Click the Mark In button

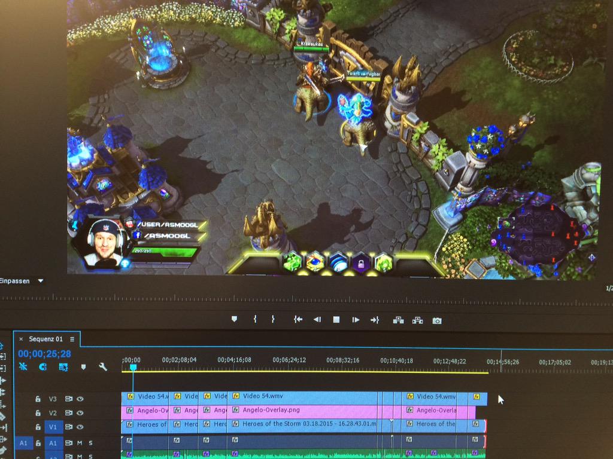point(255,319)
